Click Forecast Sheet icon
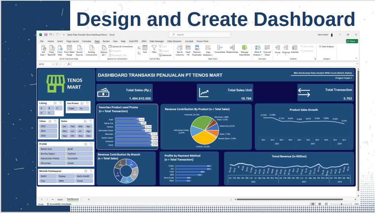 click(267, 51)
